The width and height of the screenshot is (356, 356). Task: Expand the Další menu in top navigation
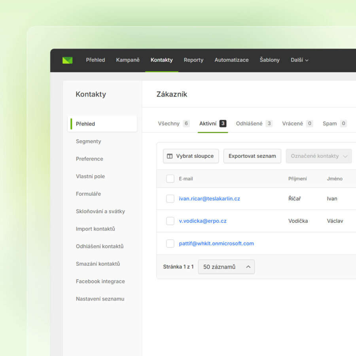click(x=299, y=60)
